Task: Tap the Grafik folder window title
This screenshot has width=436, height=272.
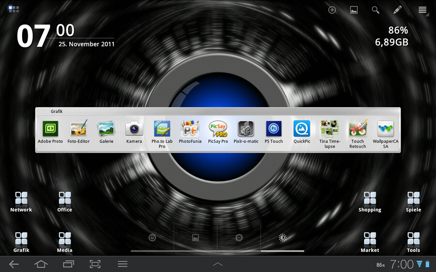Action: pos(57,111)
